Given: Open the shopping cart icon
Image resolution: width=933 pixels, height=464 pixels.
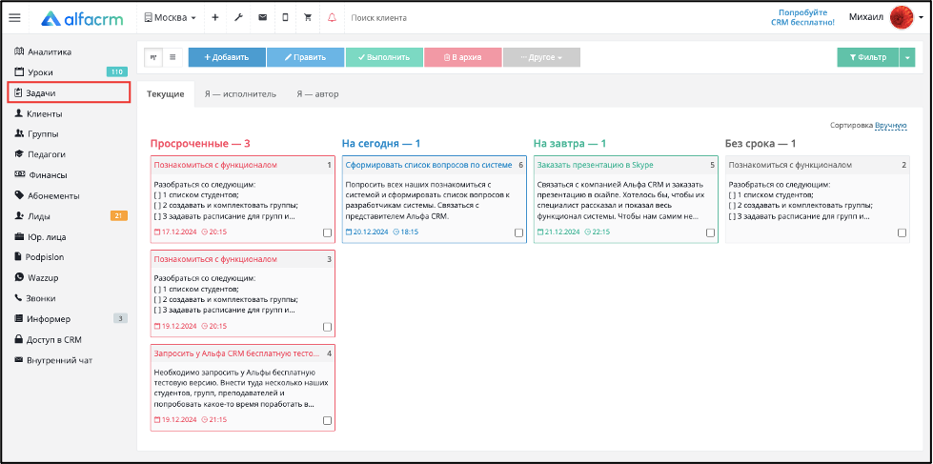Looking at the screenshot, I should point(308,18).
